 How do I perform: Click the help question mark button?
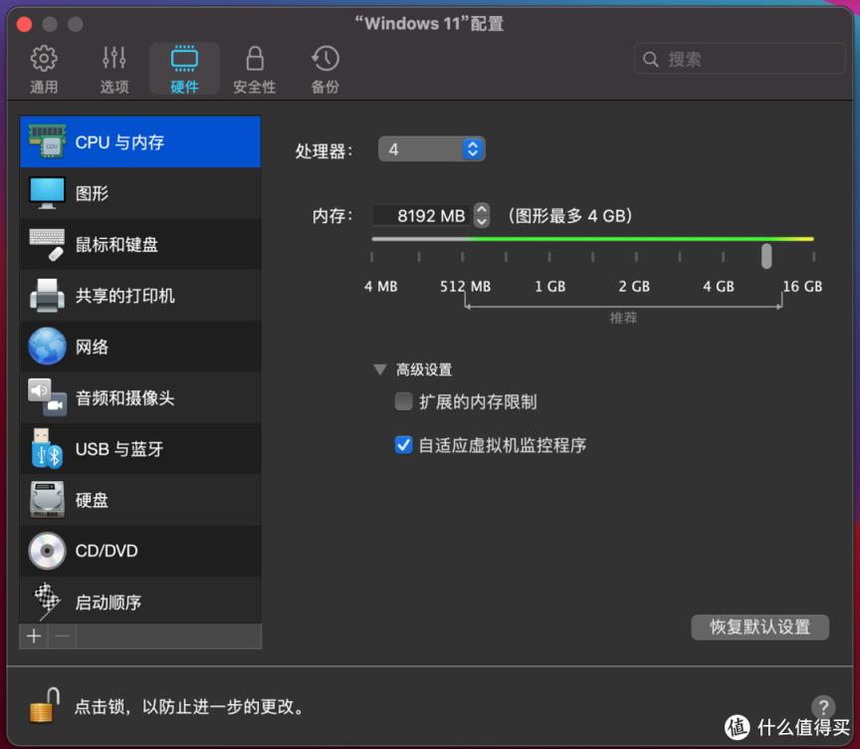click(x=822, y=706)
